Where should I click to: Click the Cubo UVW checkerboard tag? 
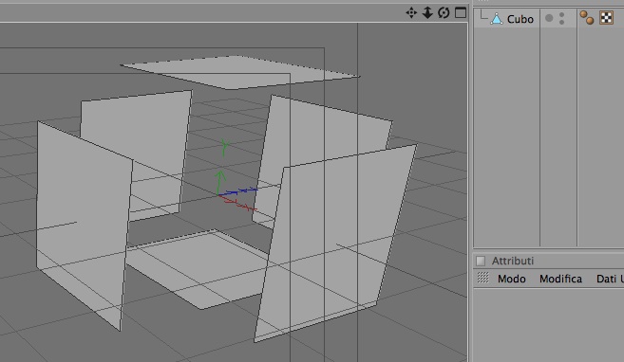coord(606,18)
